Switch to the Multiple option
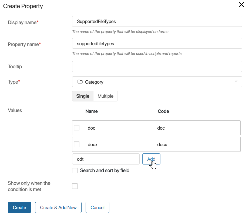Image resolution: width=249 pixels, height=214 pixels. tap(105, 96)
